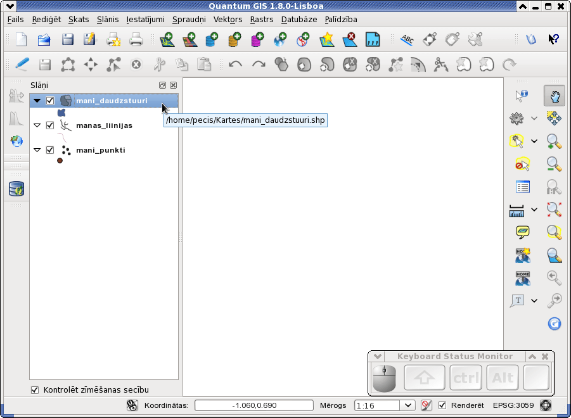The width and height of the screenshot is (571, 418).
Task: Undock the Slāņi panel float button
Action: tap(162, 85)
